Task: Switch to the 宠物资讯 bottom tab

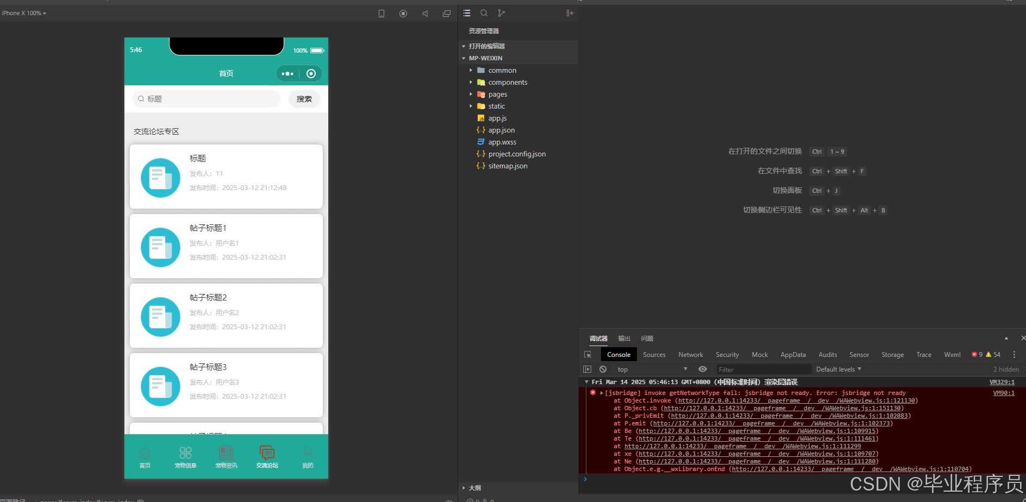Action: pos(226,457)
